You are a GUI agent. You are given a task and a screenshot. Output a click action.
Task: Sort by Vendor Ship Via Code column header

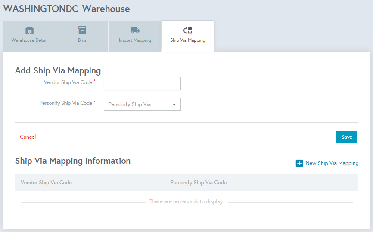tap(46, 183)
